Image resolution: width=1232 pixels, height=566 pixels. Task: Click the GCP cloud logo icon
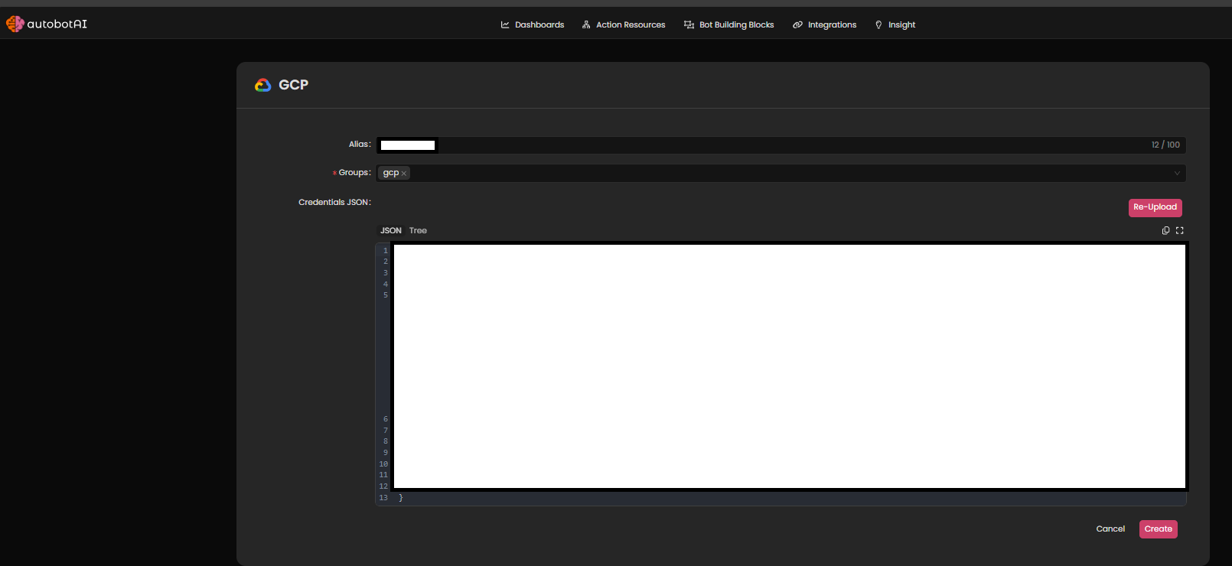[x=262, y=85]
